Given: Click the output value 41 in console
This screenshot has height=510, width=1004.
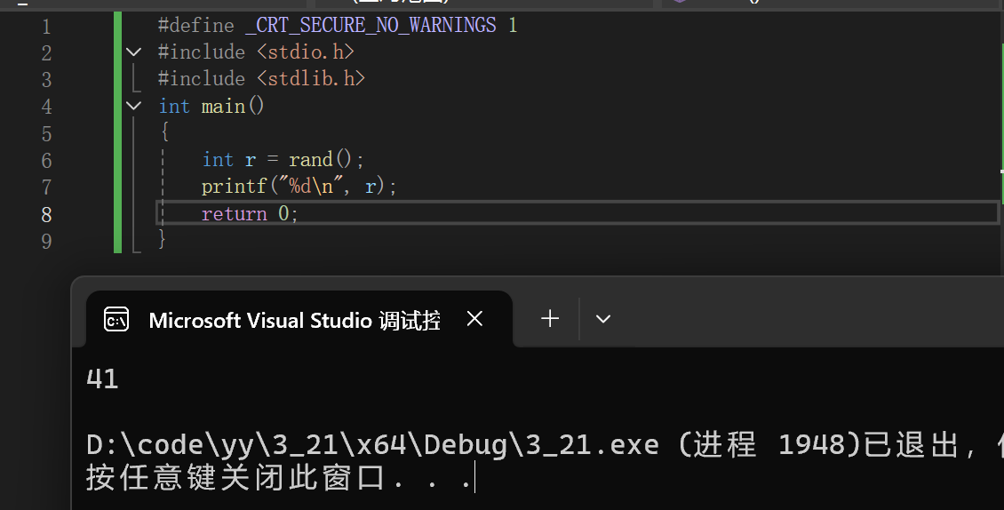Looking at the screenshot, I should tap(102, 379).
